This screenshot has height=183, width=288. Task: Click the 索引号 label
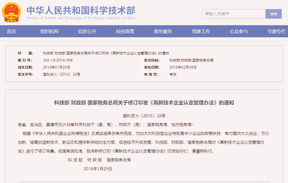(25, 60)
